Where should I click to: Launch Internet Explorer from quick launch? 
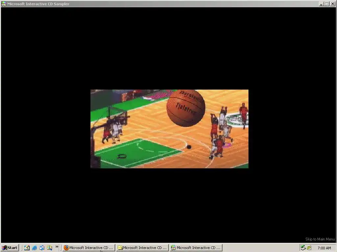tap(34, 248)
